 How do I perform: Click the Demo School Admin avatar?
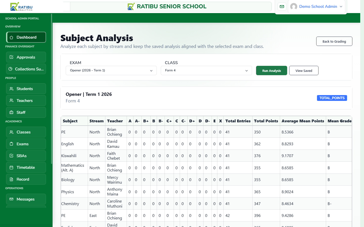pos(294,7)
